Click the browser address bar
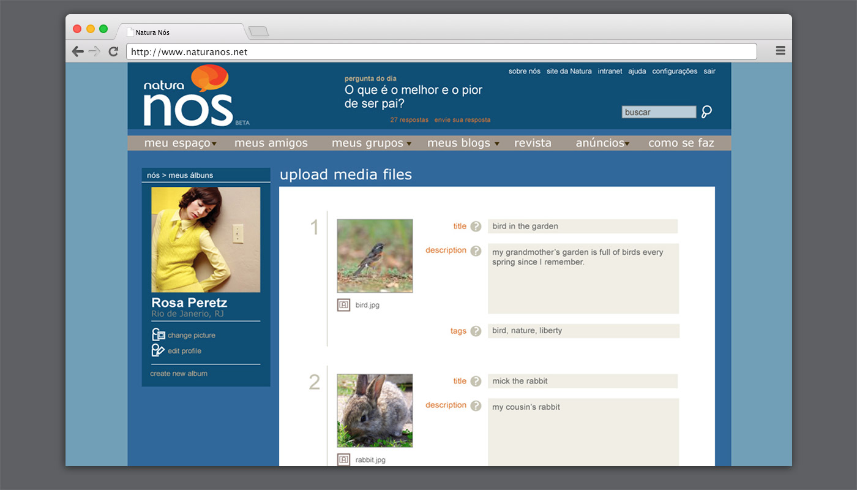The image size is (857, 490). [x=441, y=51]
